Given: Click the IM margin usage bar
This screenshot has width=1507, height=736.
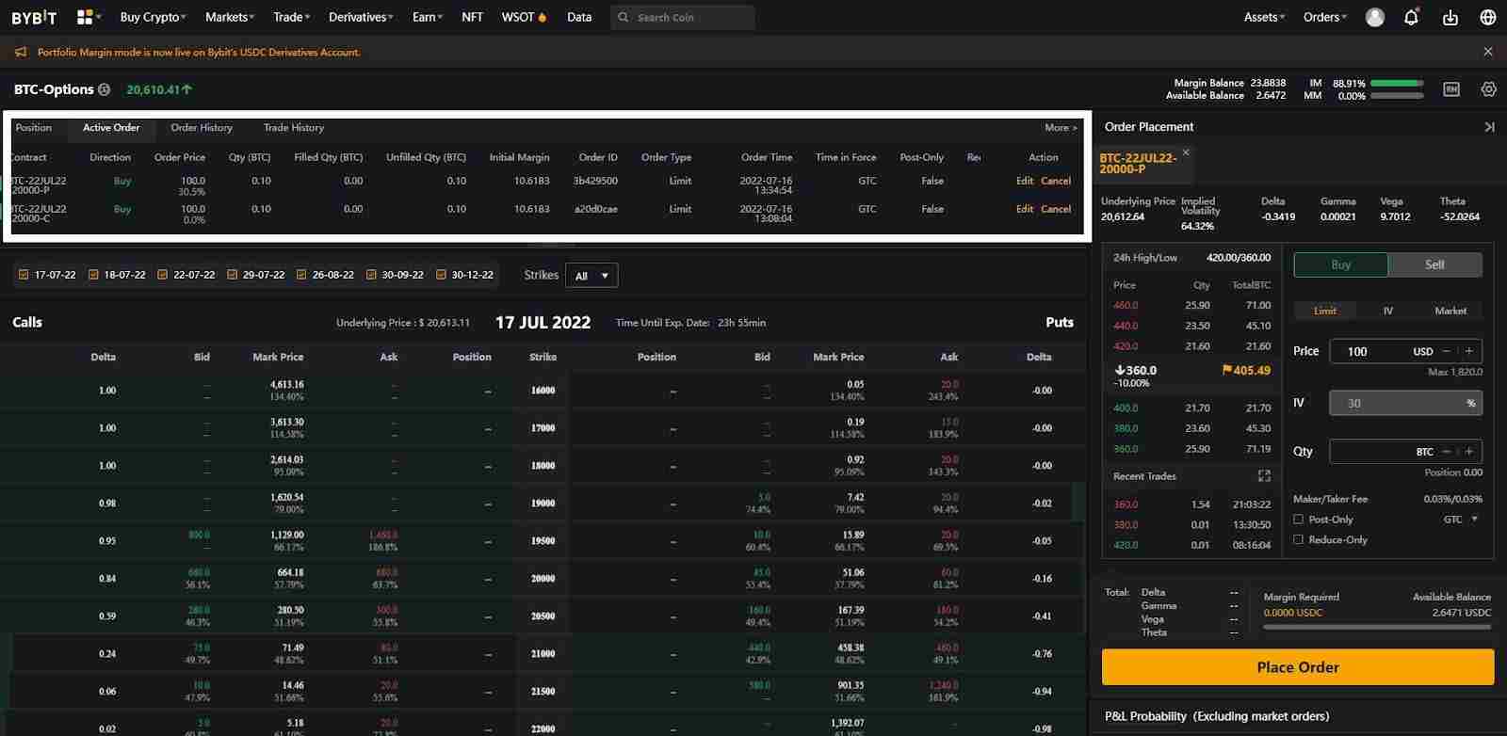Looking at the screenshot, I should (1397, 84).
